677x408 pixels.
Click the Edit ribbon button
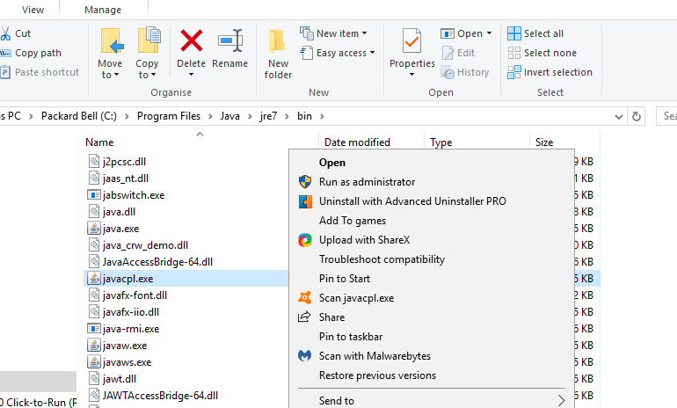click(459, 53)
